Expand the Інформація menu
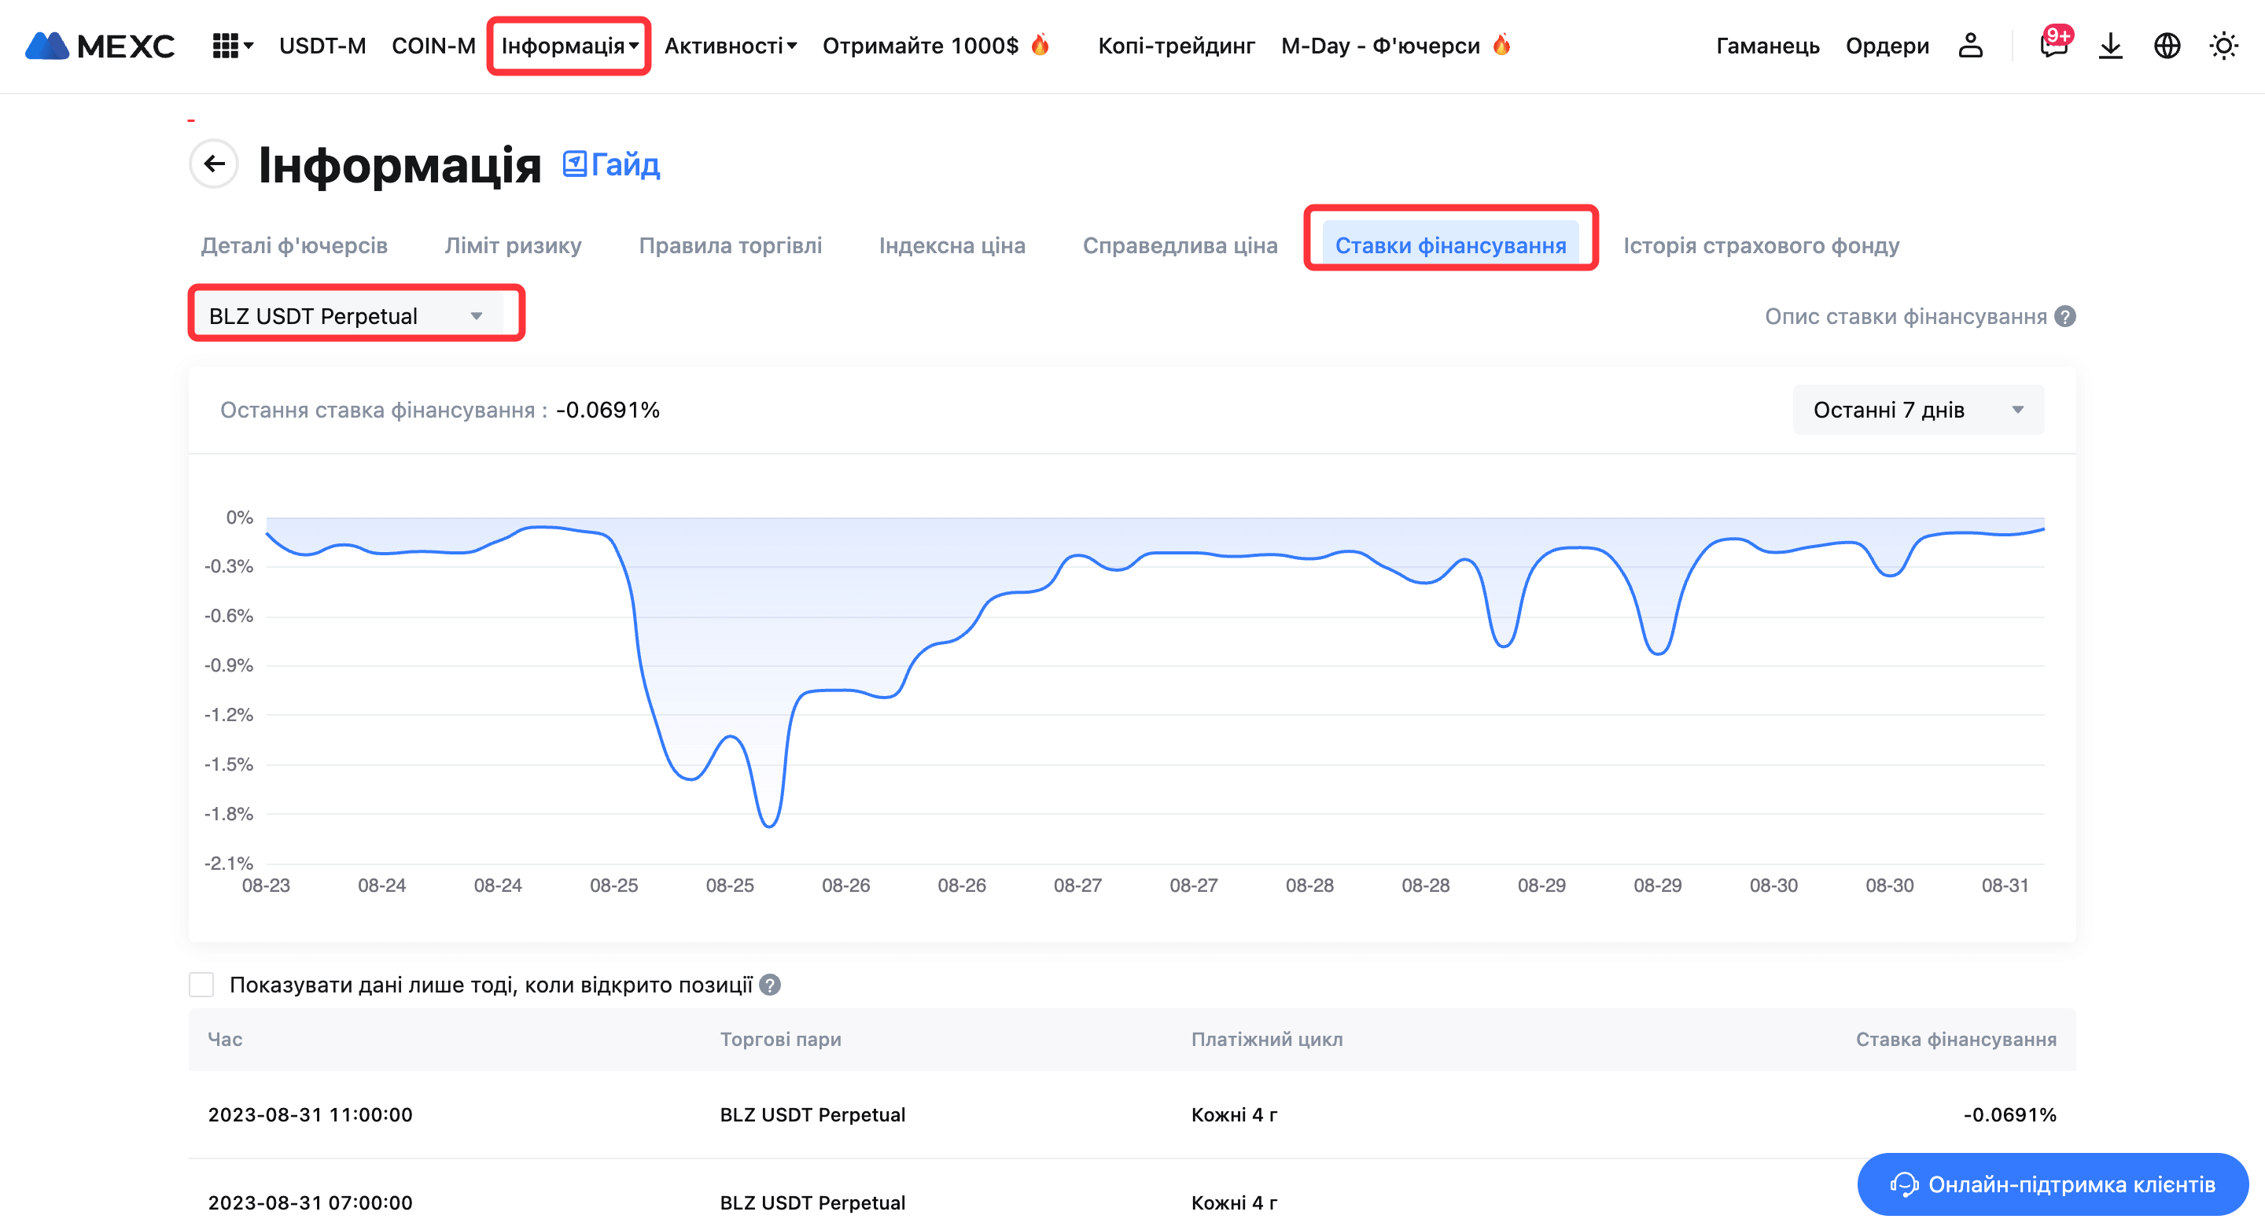The image size is (2265, 1230). tap(569, 46)
